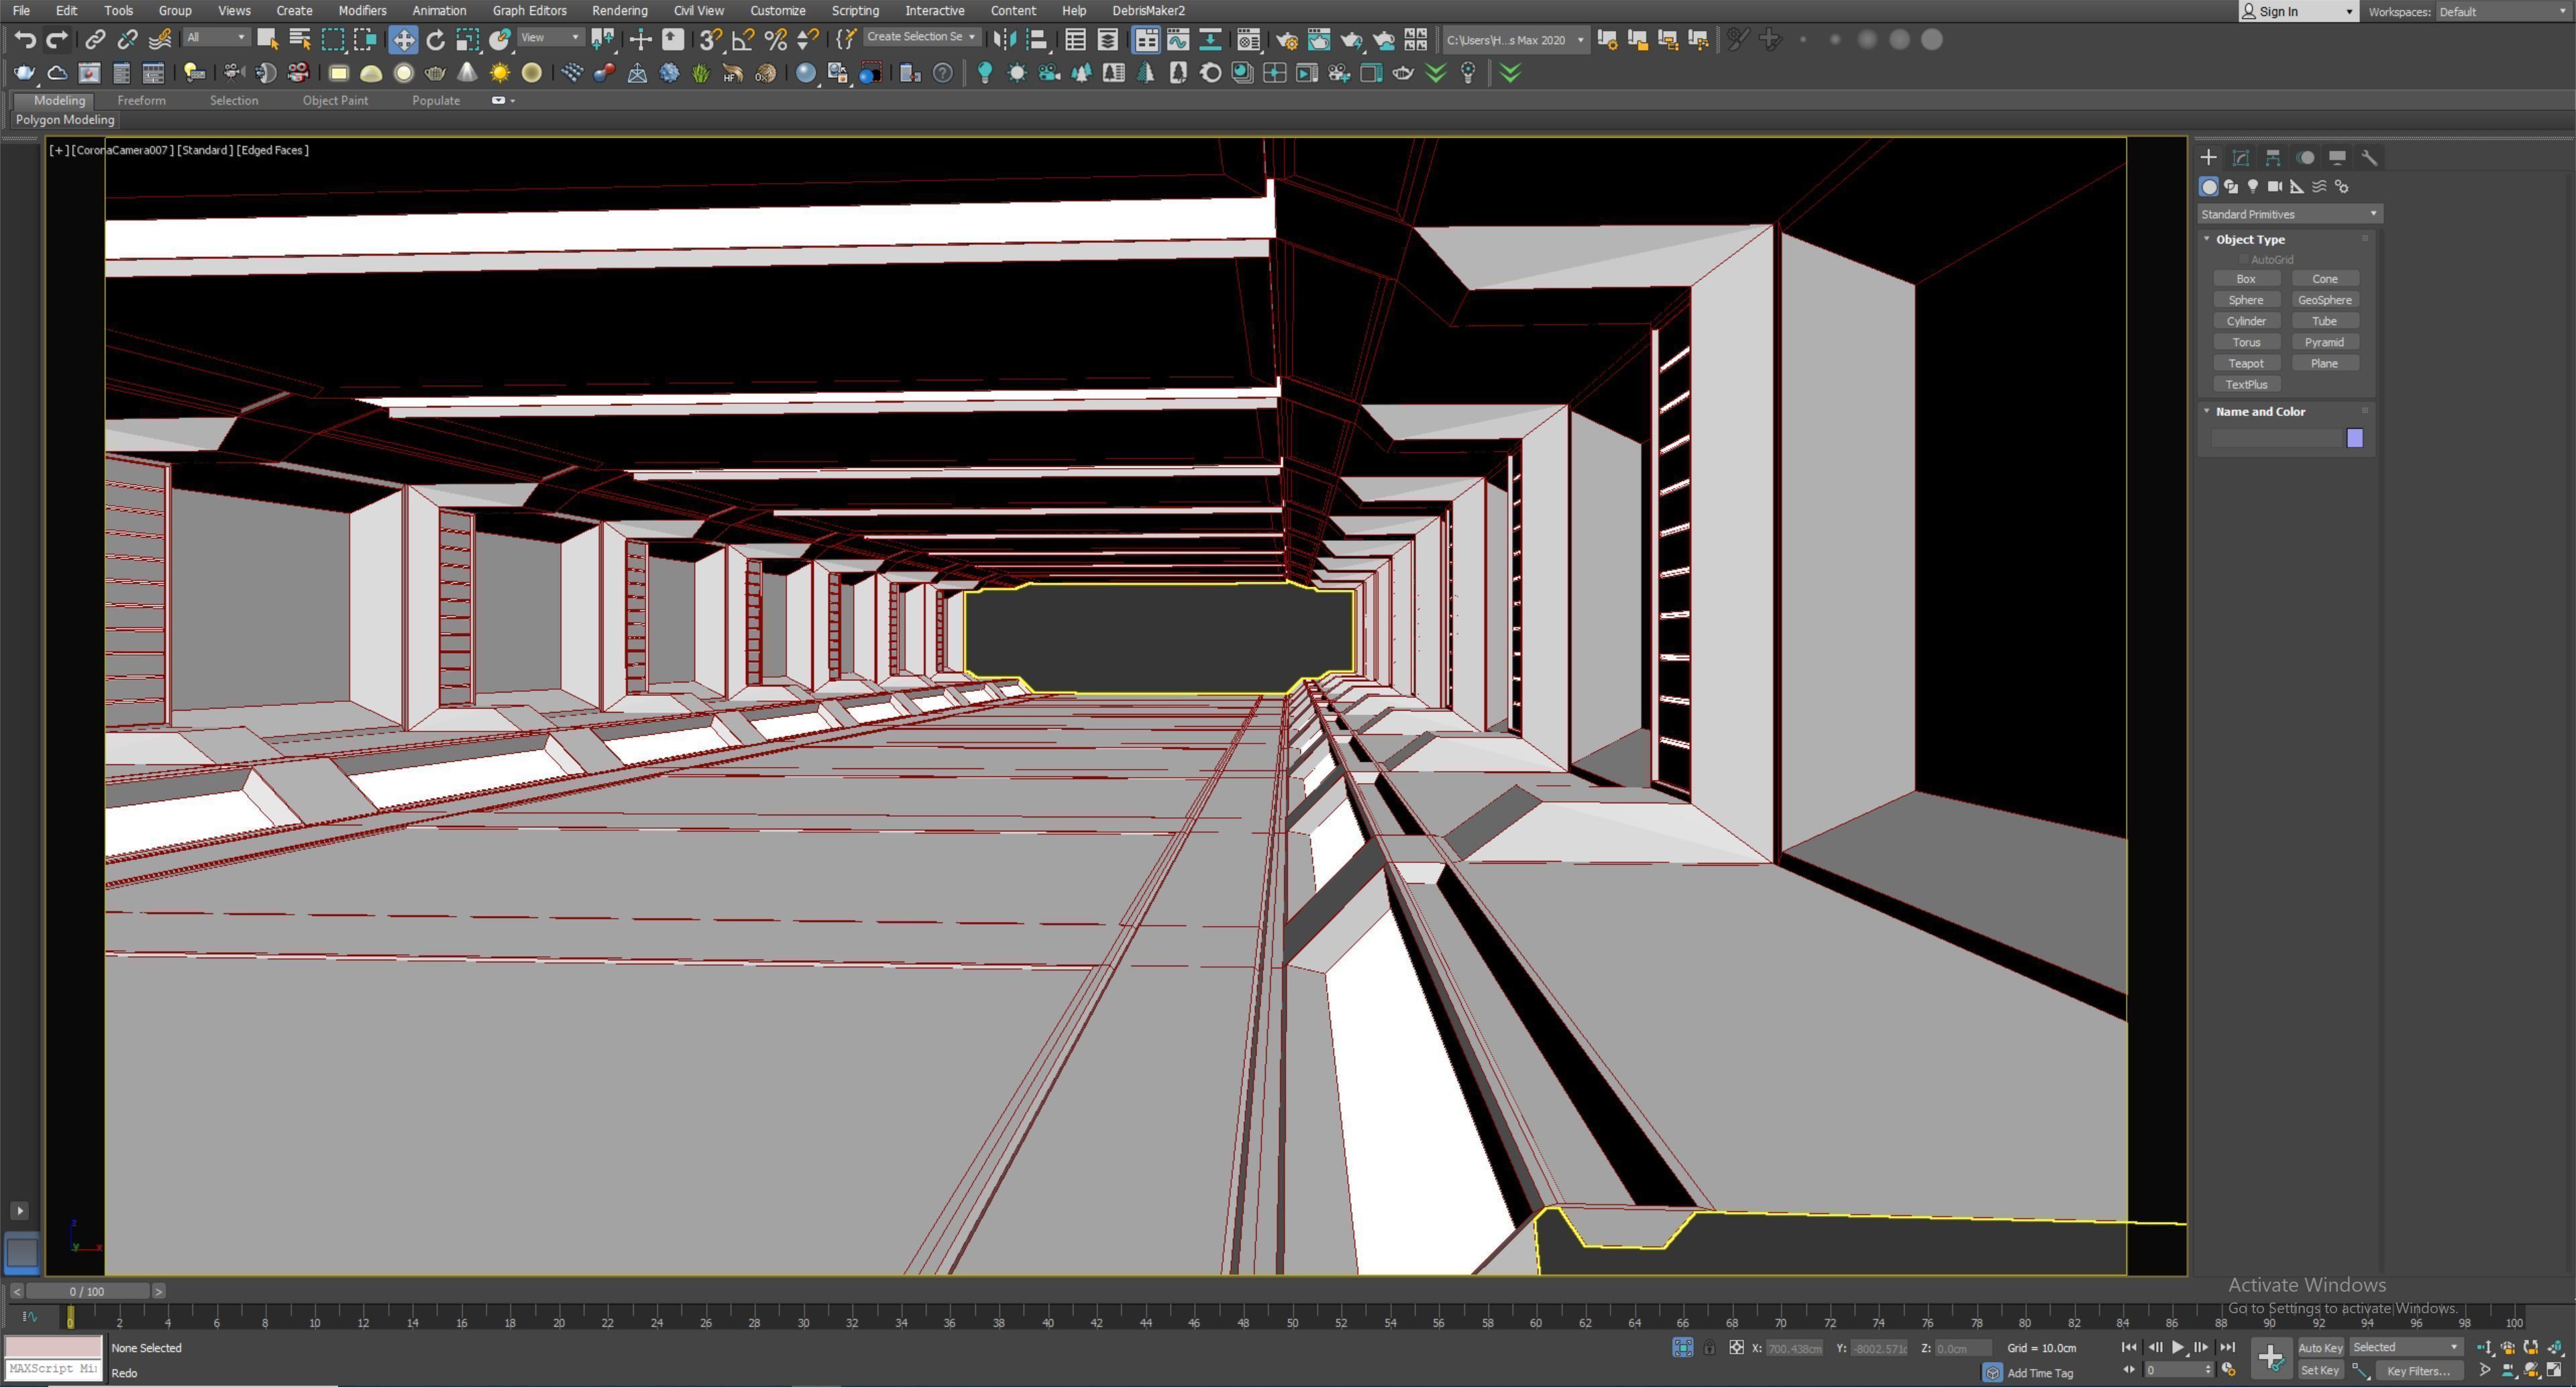Activate the Select and Move tool
Image resolution: width=2576 pixels, height=1387 pixels.
coord(403,40)
